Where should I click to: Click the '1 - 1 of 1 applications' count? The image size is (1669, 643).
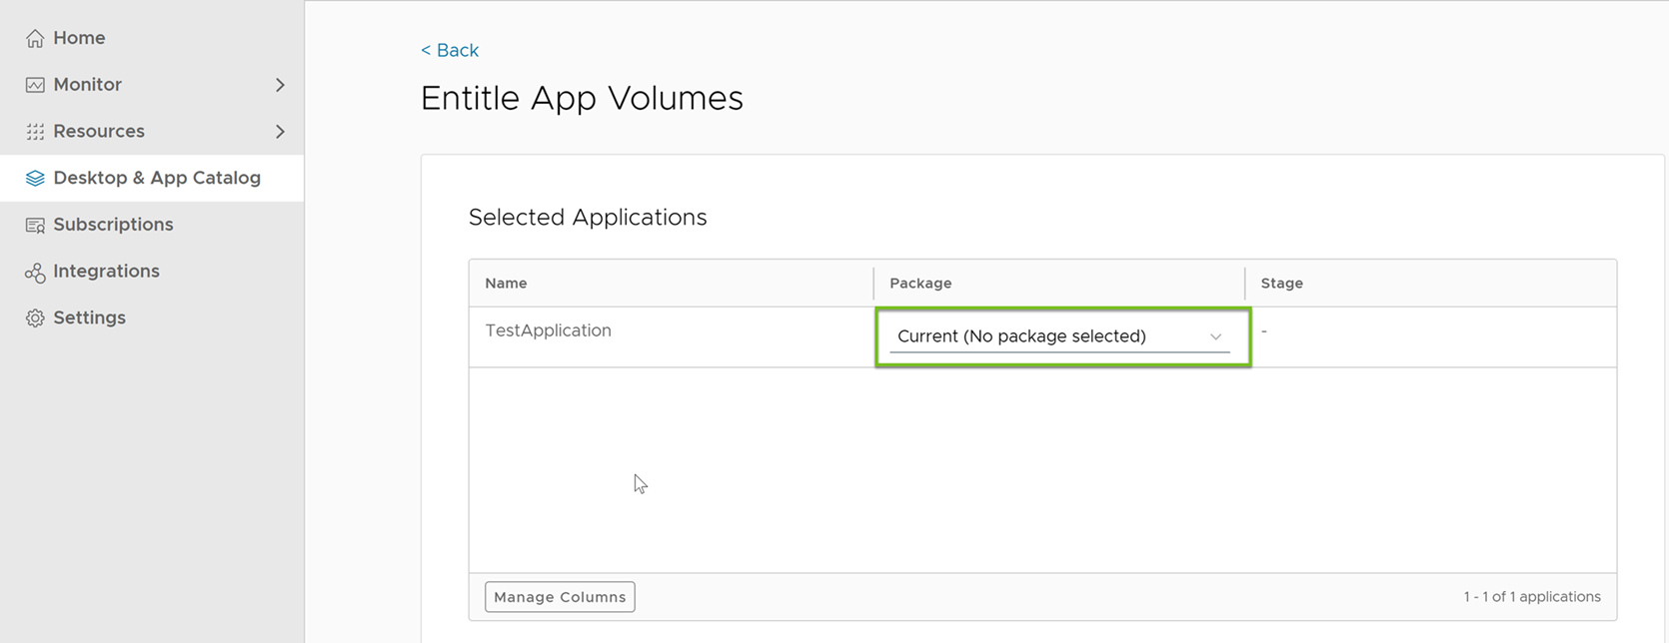pos(1532,597)
